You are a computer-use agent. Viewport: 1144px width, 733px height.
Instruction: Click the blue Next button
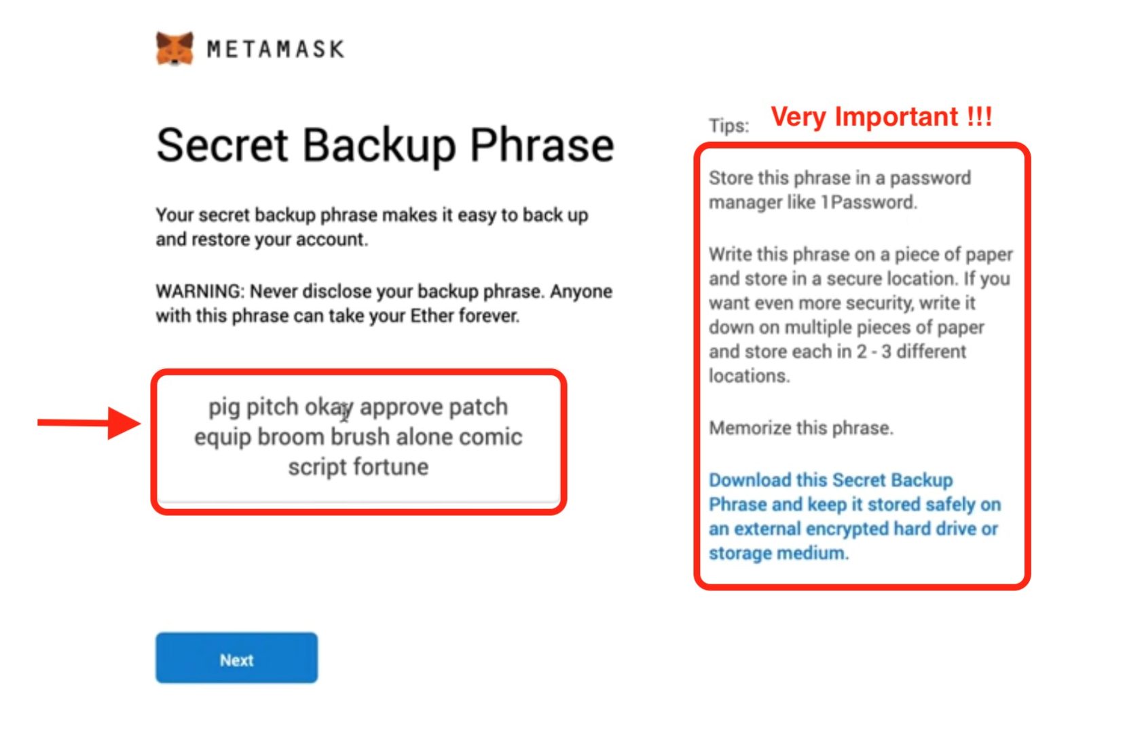236,658
